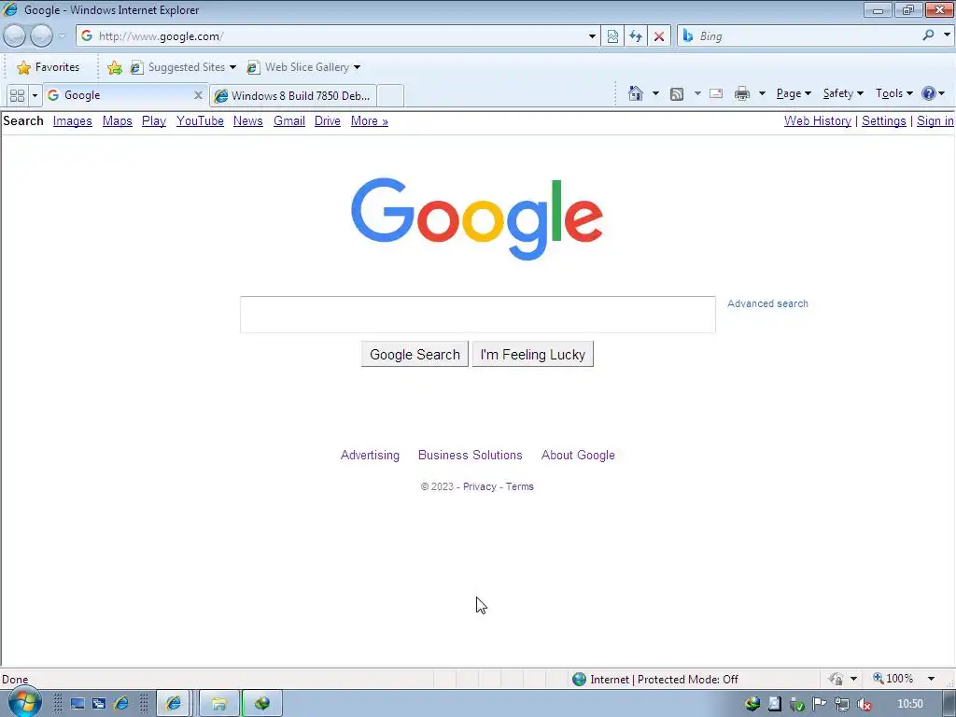Viewport: 956px width, 717px height.
Task: Click the Google Search button
Action: point(415,354)
